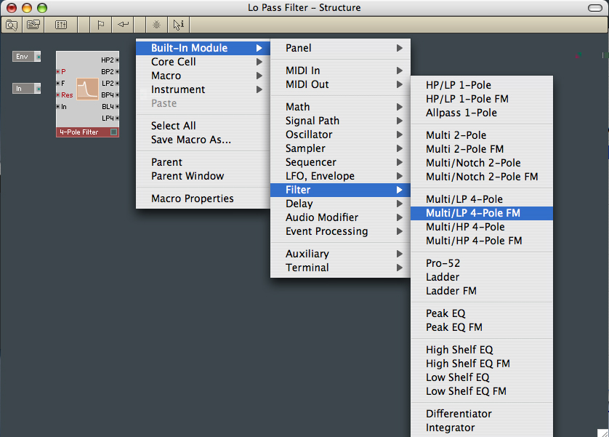Open the mixer sliders properties icon
The width and height of the screenshot is (609, 437).
tap(61, 25)
